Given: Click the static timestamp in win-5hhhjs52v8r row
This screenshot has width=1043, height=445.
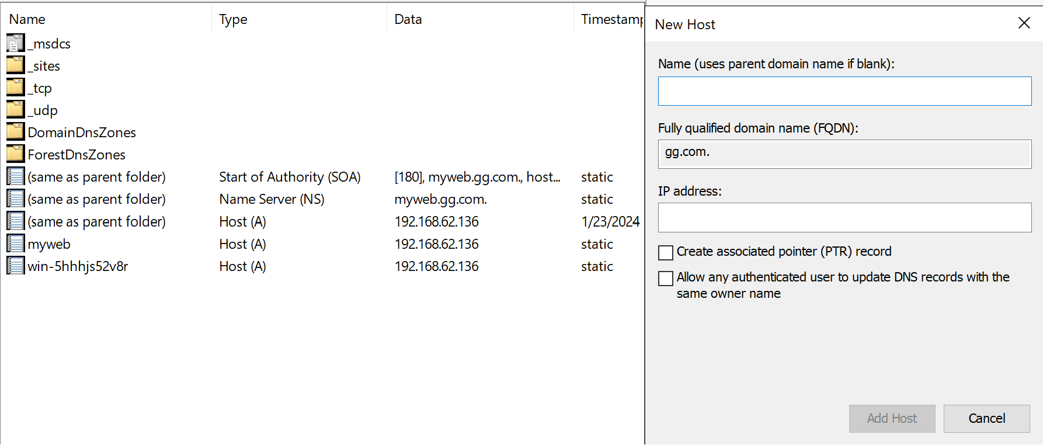Looking at the screenshot, I should (x=597, y=266).
